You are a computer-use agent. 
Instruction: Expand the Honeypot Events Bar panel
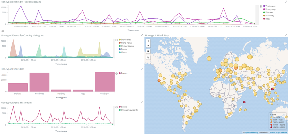click(142, 69)
